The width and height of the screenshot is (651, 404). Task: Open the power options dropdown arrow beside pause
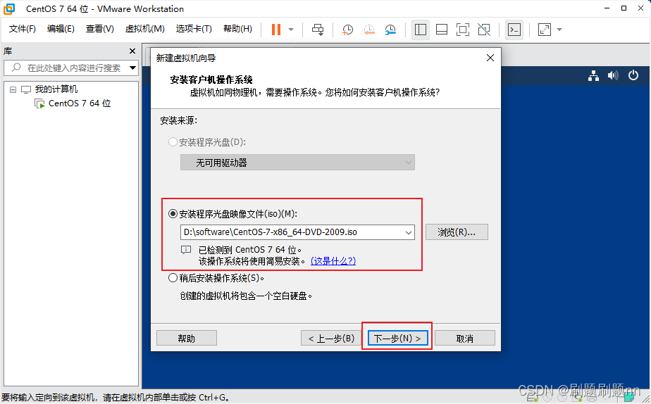[291, 30]
